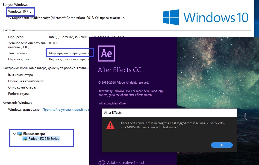Viewport: 259px width, 165px height.
Task: Click the 8,00 ГБ installed memory value
Action: click(x=54, y=43)
